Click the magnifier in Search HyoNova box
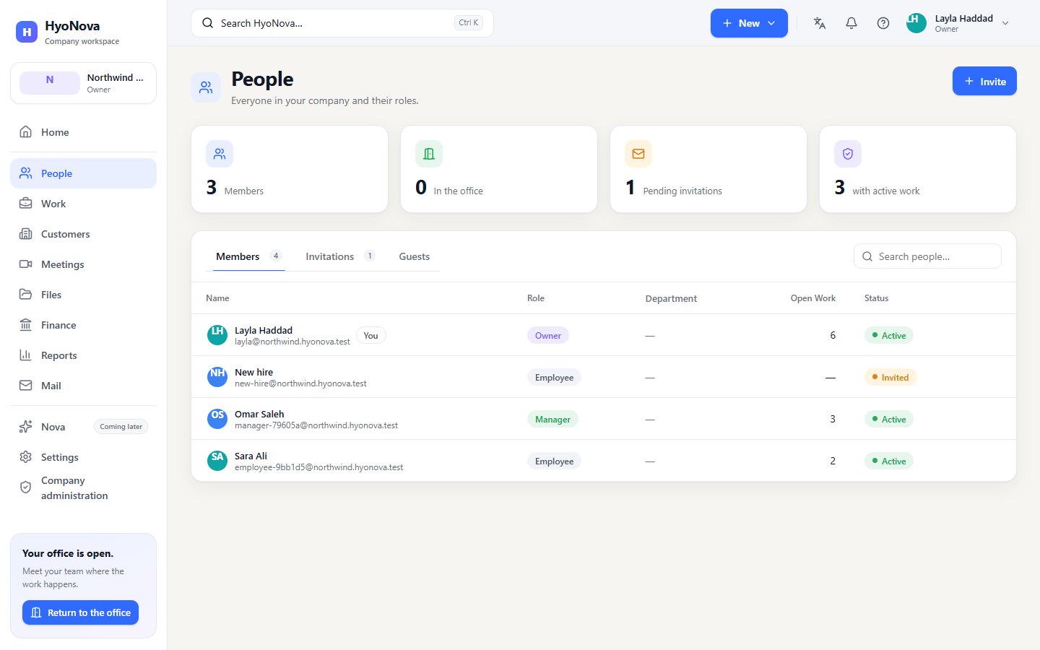The image size is (1040, 650). click(x=207, y=23)
